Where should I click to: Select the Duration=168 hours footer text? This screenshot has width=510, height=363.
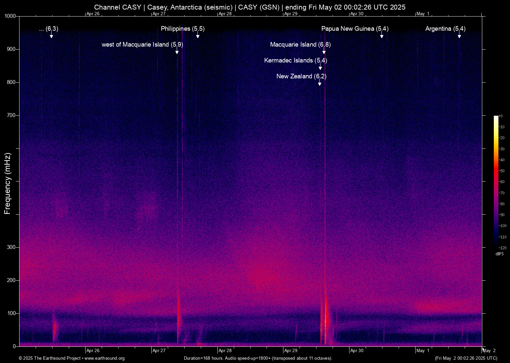click(258, 358)
